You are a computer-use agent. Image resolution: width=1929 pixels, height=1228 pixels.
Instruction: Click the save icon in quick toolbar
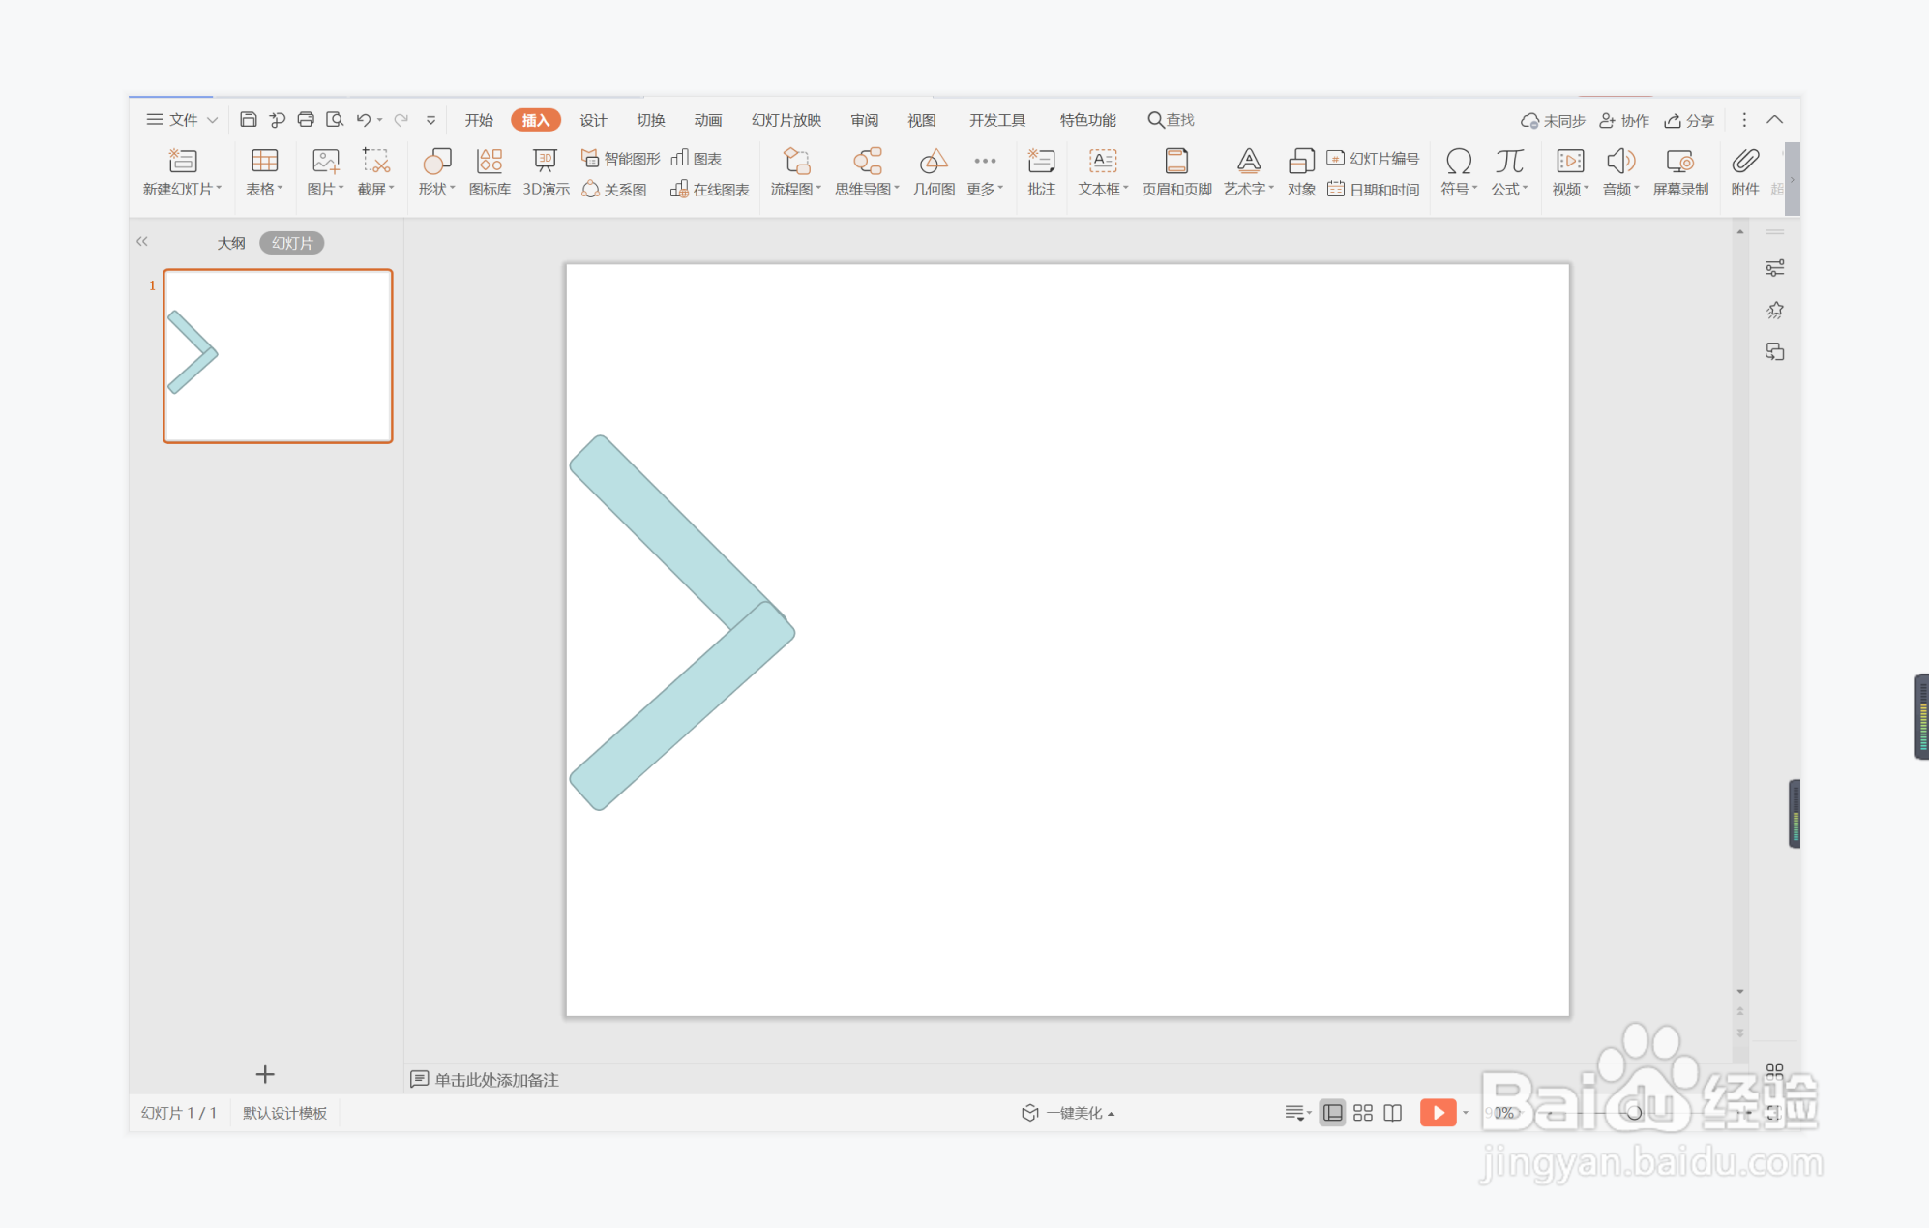(249, 120)
